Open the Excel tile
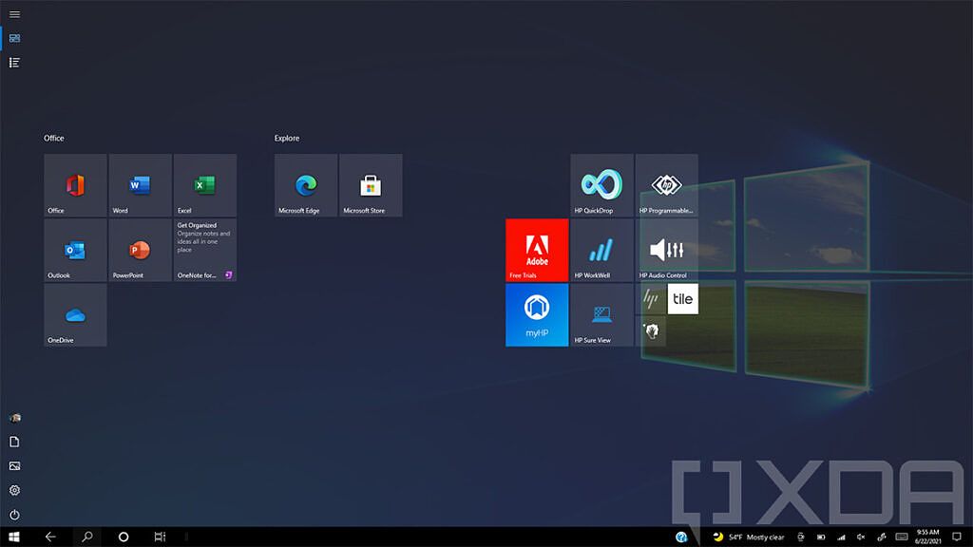Screen dimensions: 973x547 205,185
